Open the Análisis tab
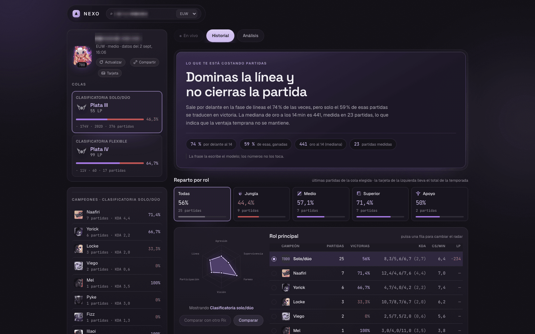This screenshot has width=535, height=334. pyautogui.click(x=250, y=36)
